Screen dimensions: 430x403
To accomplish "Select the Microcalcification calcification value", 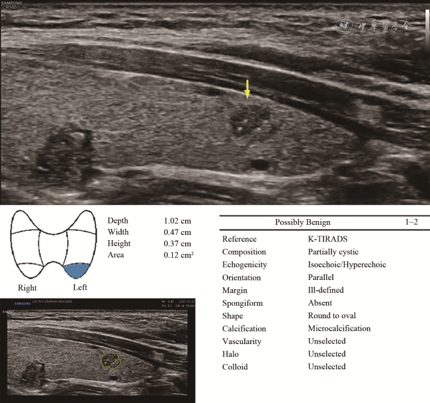I will pos(339,328).
